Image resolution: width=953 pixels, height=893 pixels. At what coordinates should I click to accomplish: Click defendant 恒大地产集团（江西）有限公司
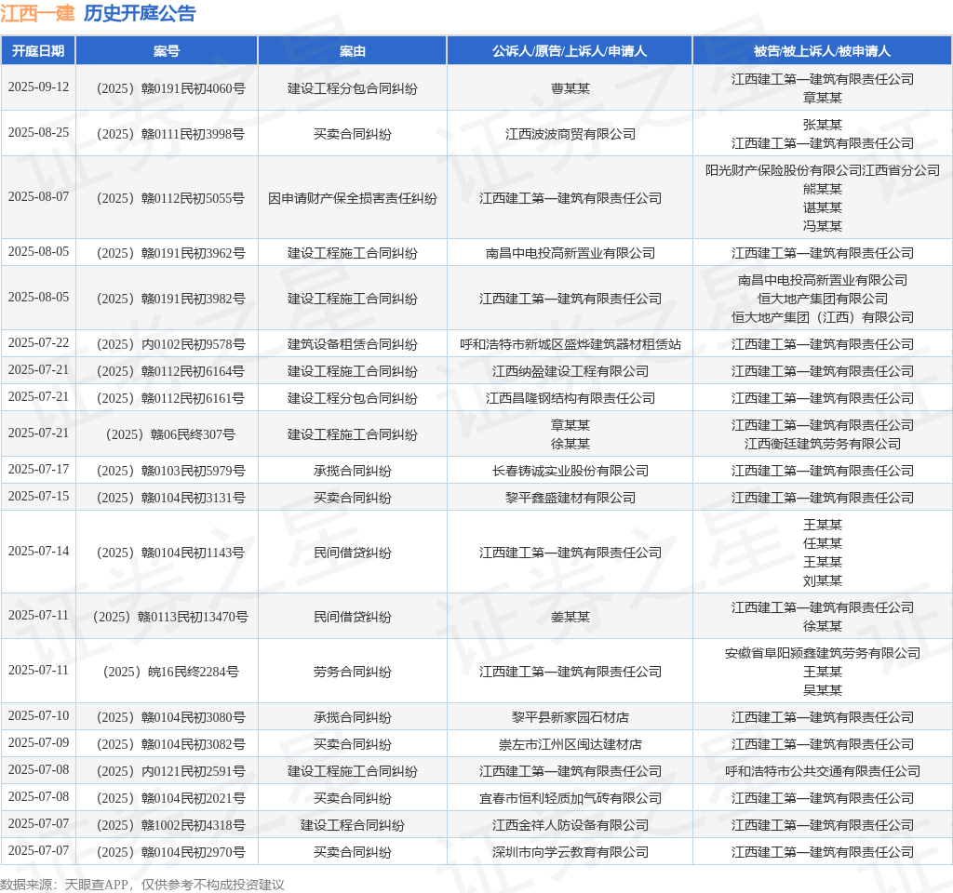823,318
